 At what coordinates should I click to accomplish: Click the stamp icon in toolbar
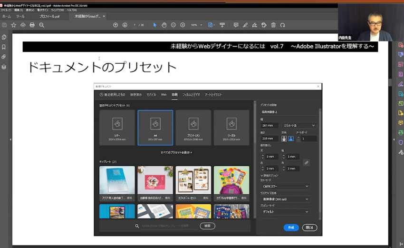[x=264, y=25]
